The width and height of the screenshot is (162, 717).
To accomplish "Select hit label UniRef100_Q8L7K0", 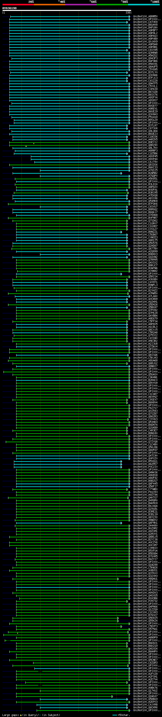I will (x=145, y=148).
